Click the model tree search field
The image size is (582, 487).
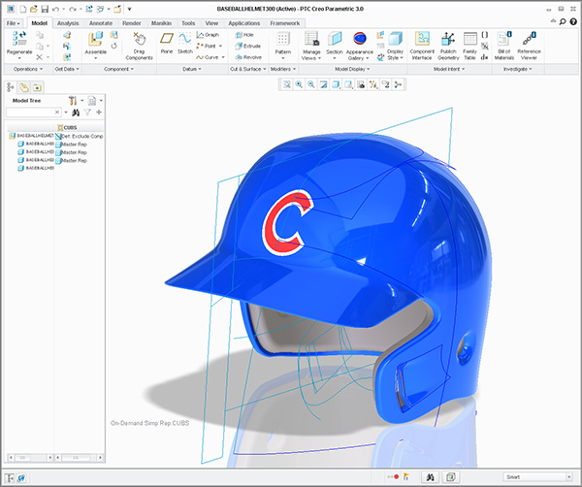(x=33, y=113)
